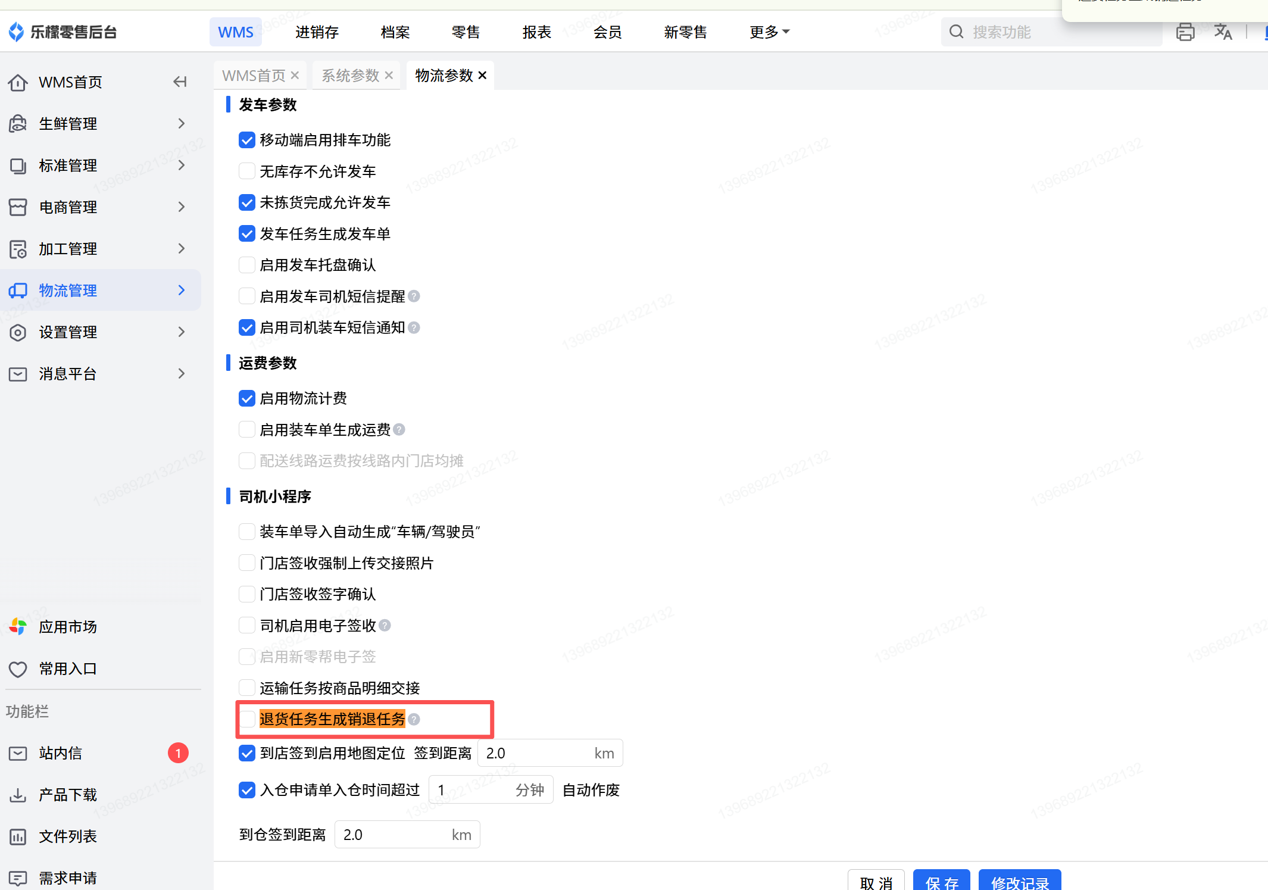Click the language translate icon
This screenshot has height=890, width=1268.
(x=1222, y=32)
